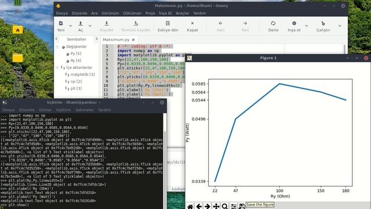Click the Kapat toolbar icon
Screen dimensions: 371x209
point(192,23)
